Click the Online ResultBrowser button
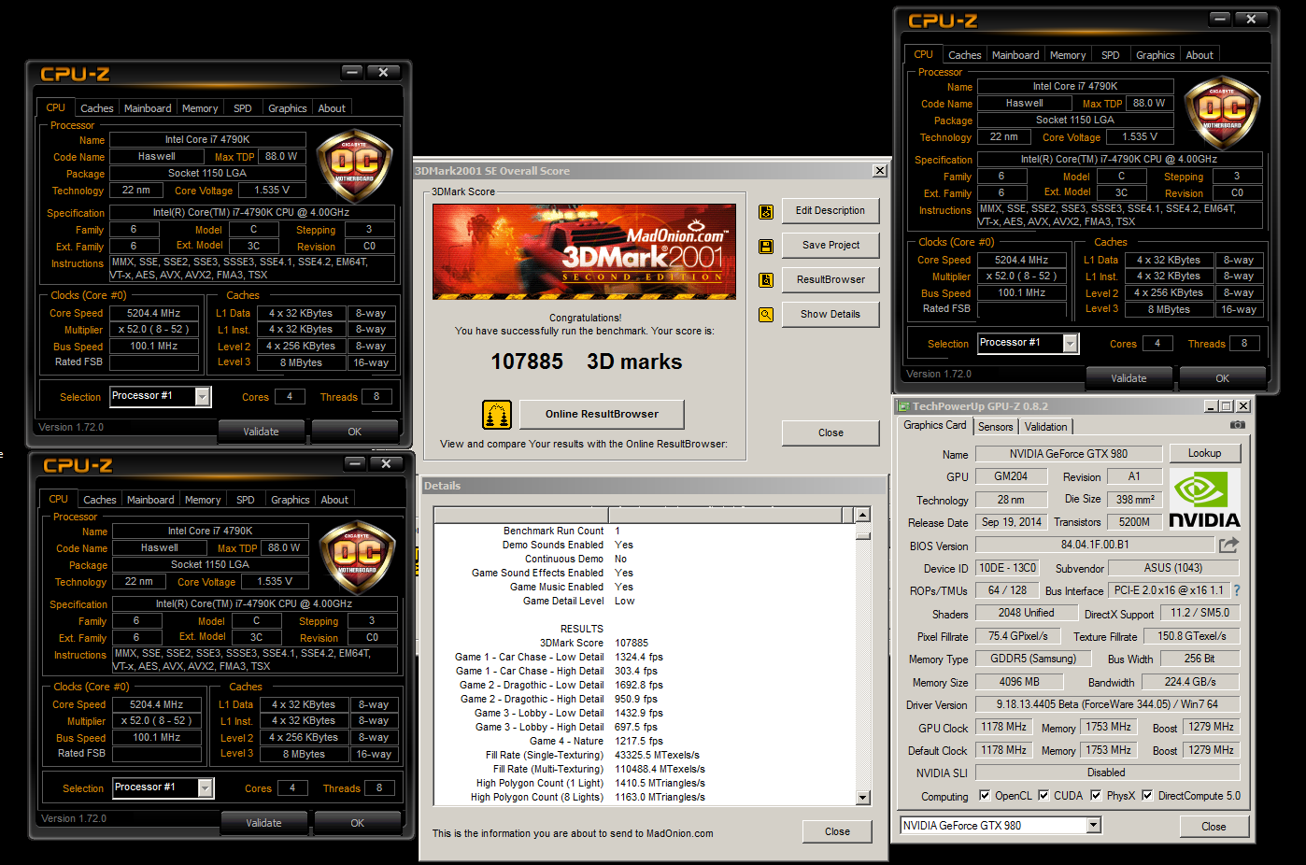Image resolution: width=1306 pixels, height=865 pixels. pos(602,414)
